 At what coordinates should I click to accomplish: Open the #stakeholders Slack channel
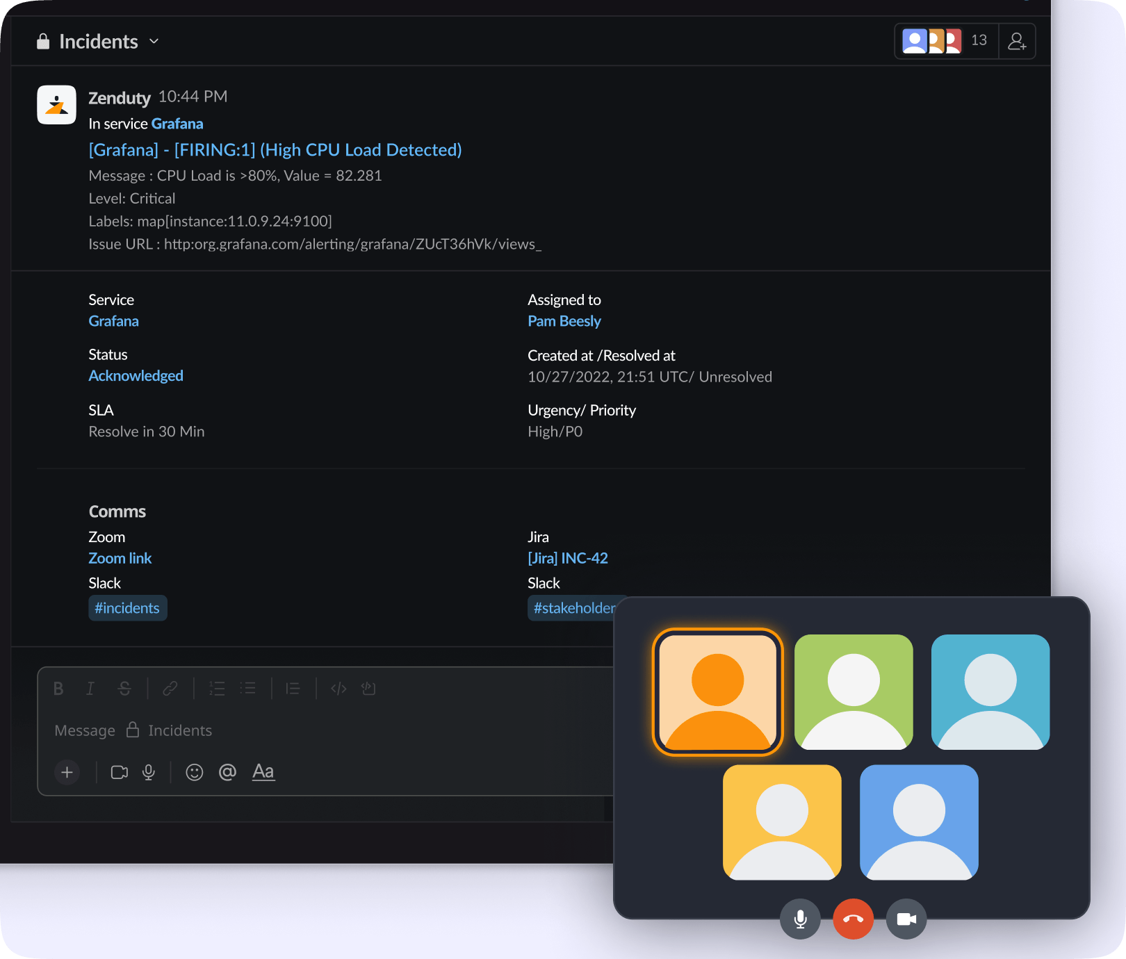tap(574, 607)
